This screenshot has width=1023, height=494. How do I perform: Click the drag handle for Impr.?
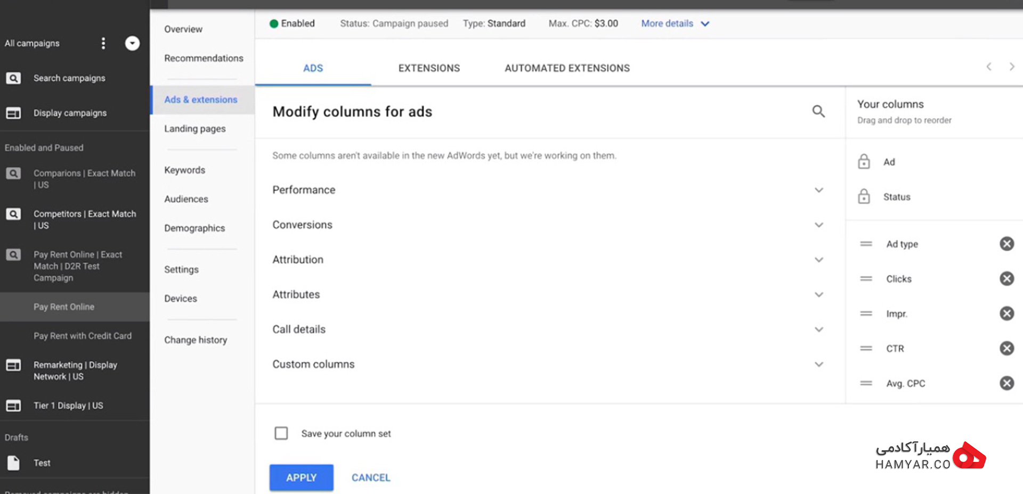[x=866, y=314]
